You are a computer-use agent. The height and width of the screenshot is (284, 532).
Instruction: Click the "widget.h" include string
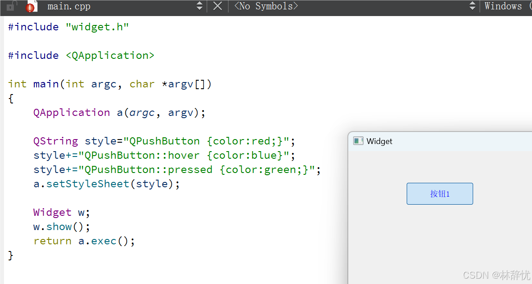click(97, 27)
